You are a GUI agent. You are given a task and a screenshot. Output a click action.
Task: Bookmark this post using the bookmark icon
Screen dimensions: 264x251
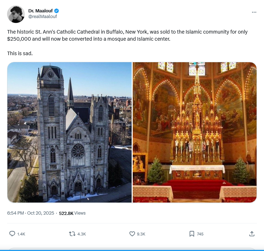(192, 234)
